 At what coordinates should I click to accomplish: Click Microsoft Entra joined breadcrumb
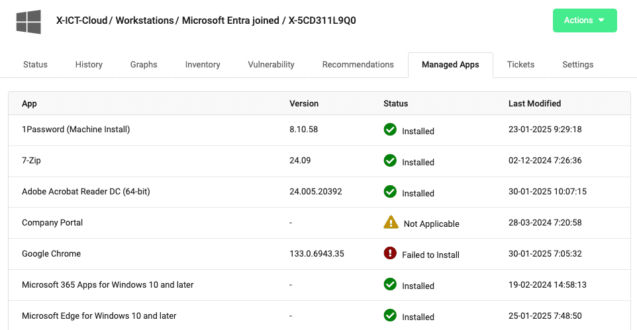click(230, 21)
